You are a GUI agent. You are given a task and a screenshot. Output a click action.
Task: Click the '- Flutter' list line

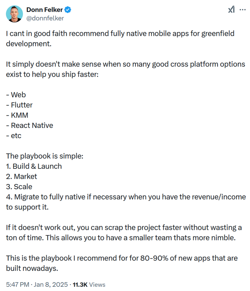(19, 105)
